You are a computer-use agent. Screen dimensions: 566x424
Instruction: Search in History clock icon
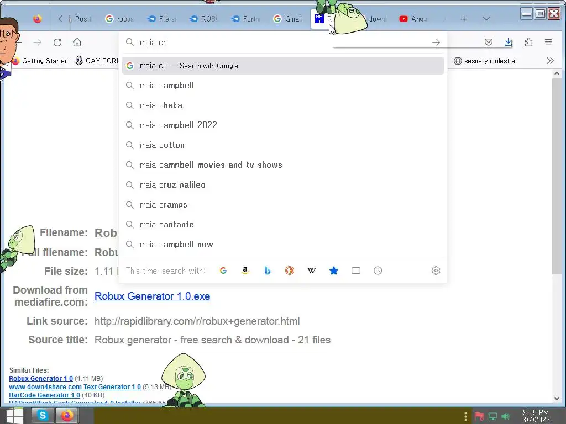tap(378, 271)
